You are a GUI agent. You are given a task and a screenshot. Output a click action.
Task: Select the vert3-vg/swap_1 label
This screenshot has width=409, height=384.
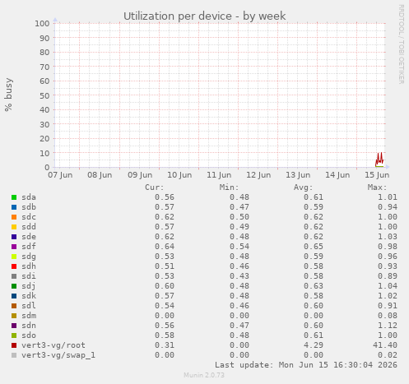click(x=58, y=355)
